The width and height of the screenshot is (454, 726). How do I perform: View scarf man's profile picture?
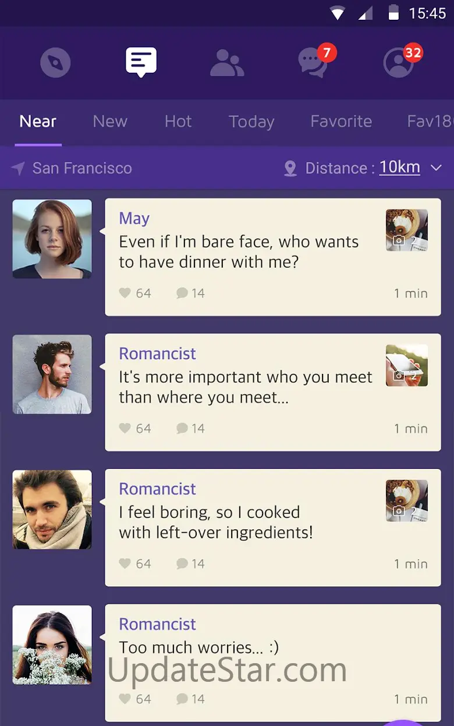coord(52,510)
